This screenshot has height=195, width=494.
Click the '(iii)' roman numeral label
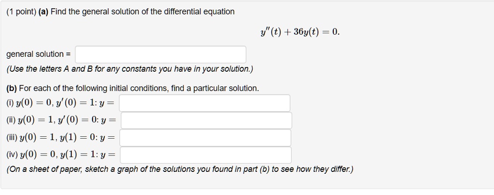click(12, 138)
